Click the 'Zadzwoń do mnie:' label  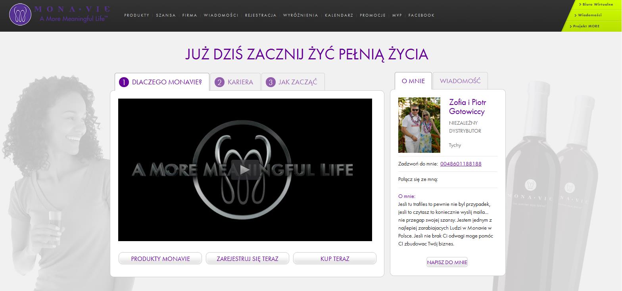(x=418, y=164)
